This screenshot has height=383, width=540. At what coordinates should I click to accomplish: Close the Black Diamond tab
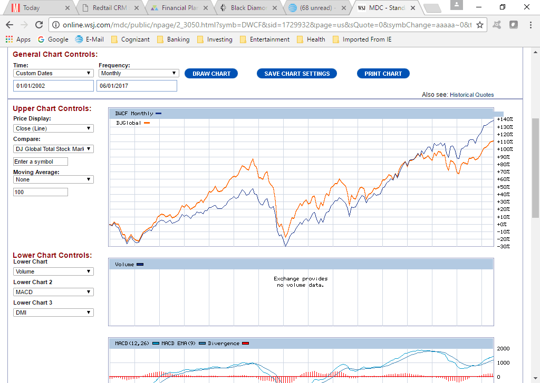(274, 8)
